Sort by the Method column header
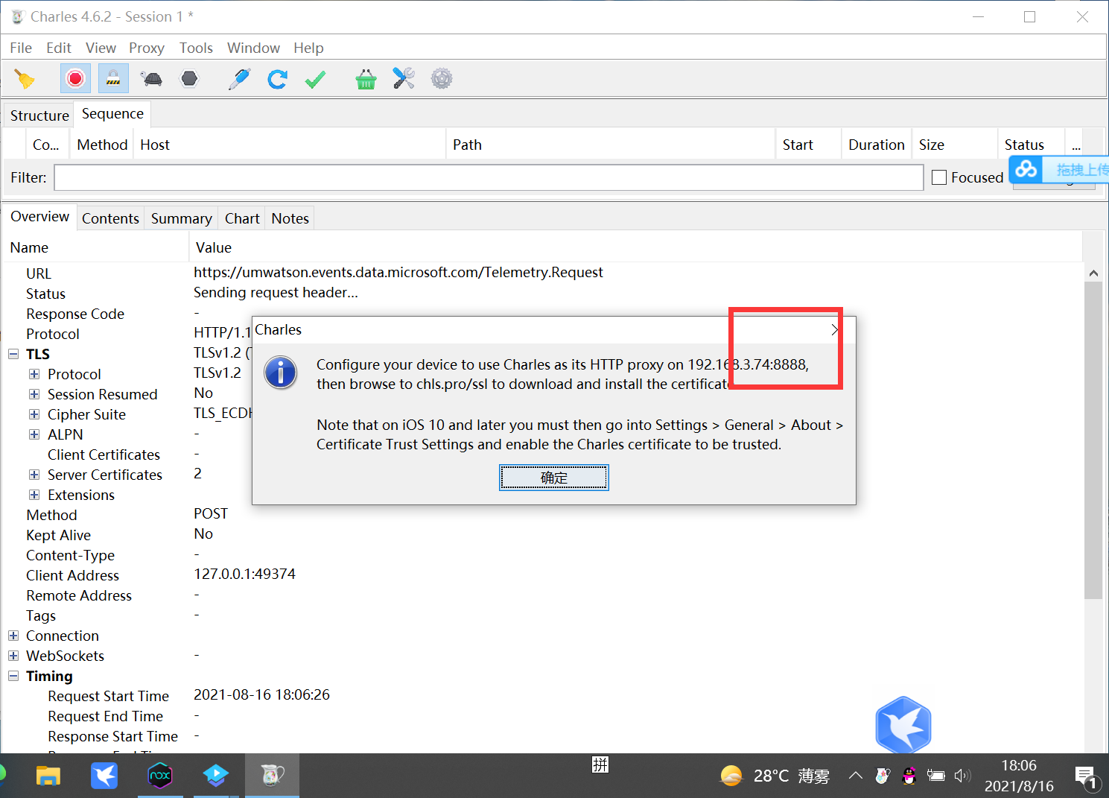The height and width of the screenshot is (798, 1109). (102, 145)
